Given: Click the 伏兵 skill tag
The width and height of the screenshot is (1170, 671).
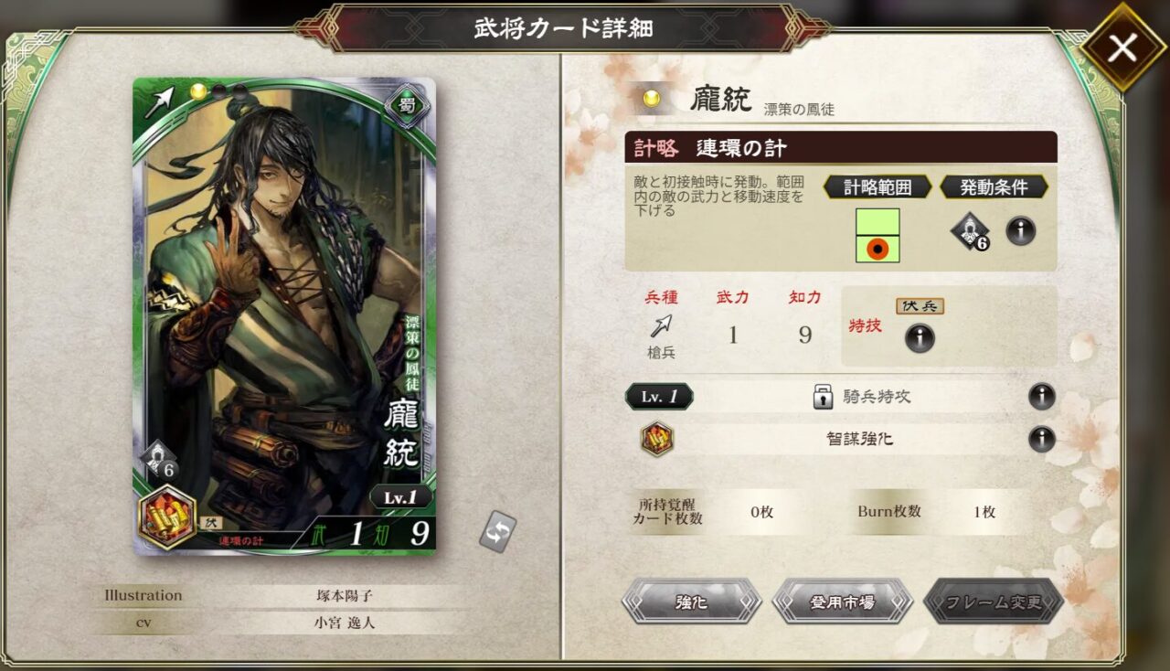Looking at the screenshot, I should click(920, 306).
